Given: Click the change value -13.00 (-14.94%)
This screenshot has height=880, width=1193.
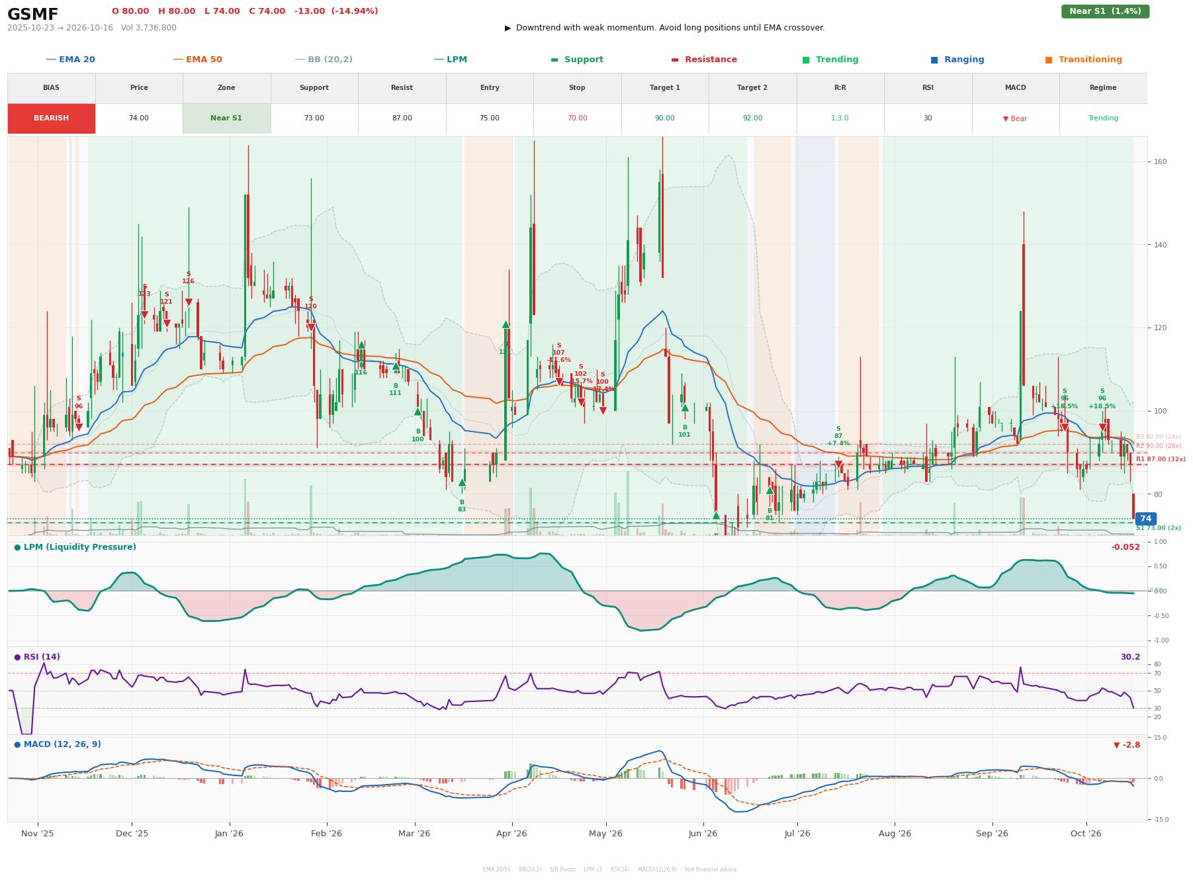Looking at the screenshot, I should click(x=336, y=11).
